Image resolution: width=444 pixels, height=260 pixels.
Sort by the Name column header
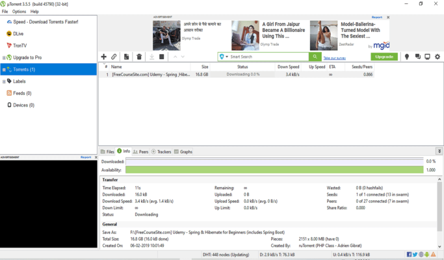pos(150,67)
